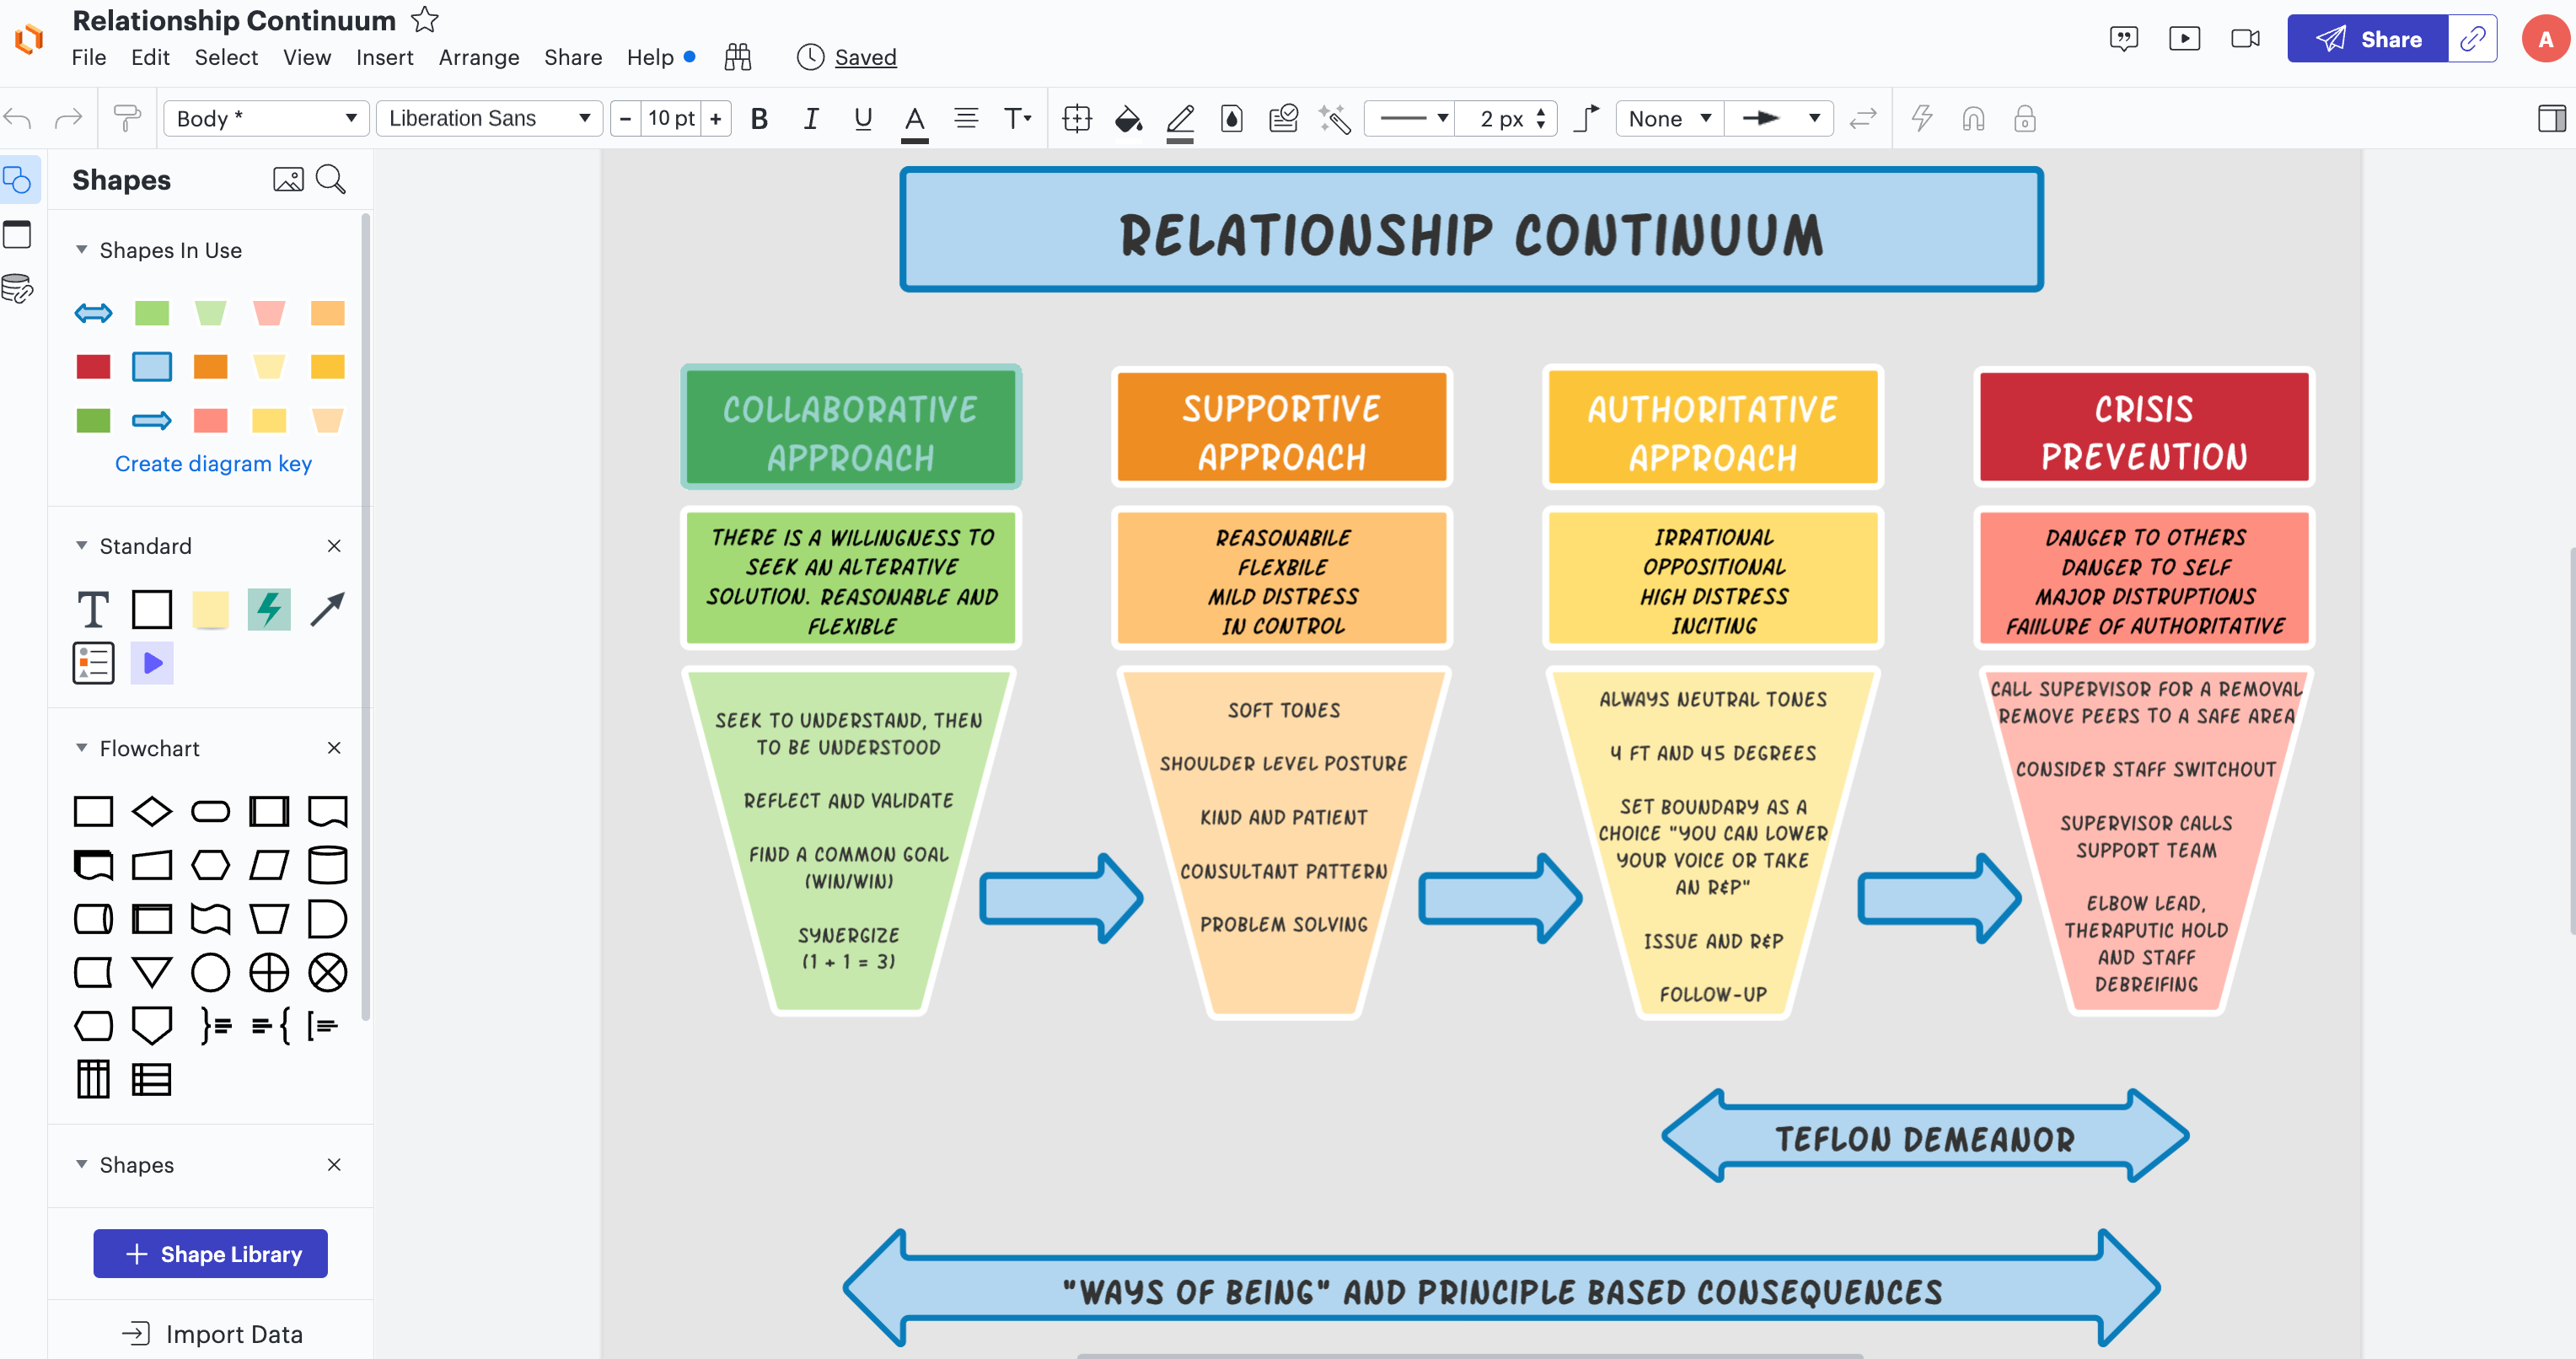
Task: Open the containers sidebar panel icon
Action: tap(18, 235)
